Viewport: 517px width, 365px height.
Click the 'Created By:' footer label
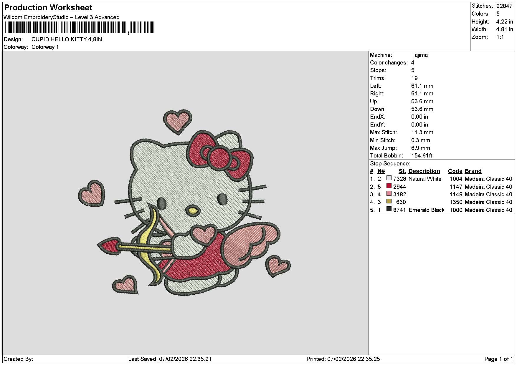click(x=18, y=359)
